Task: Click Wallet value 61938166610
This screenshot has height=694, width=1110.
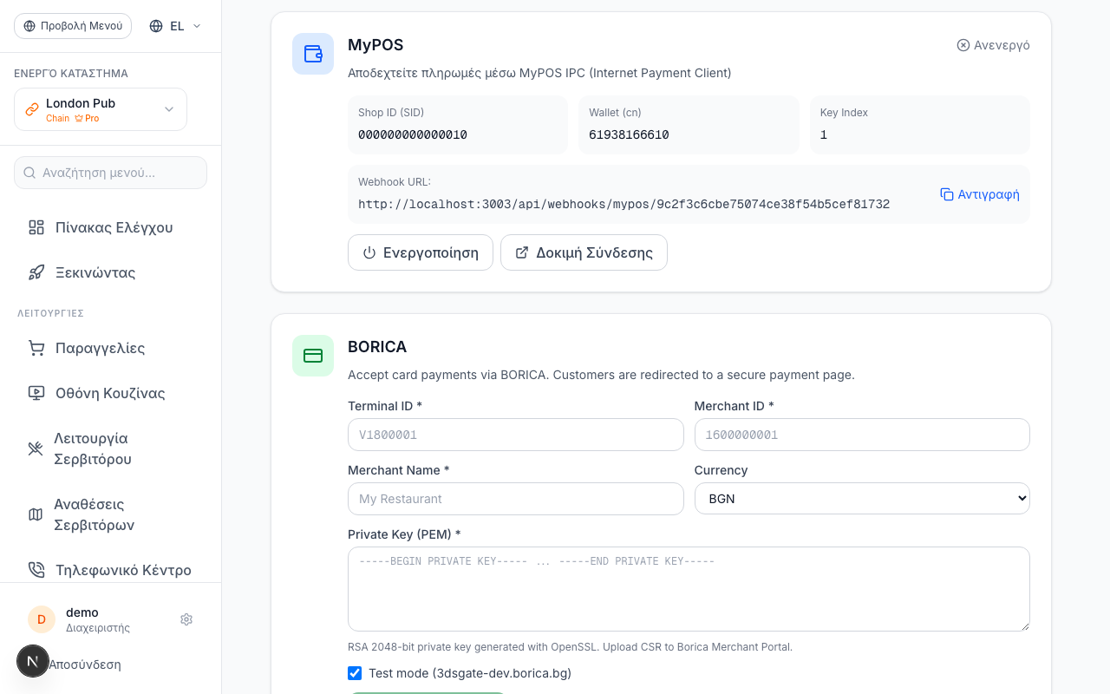Action: pos(629,135)
